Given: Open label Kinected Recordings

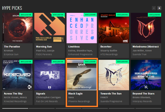Looking at the screenshot, I should pos(15,101).
